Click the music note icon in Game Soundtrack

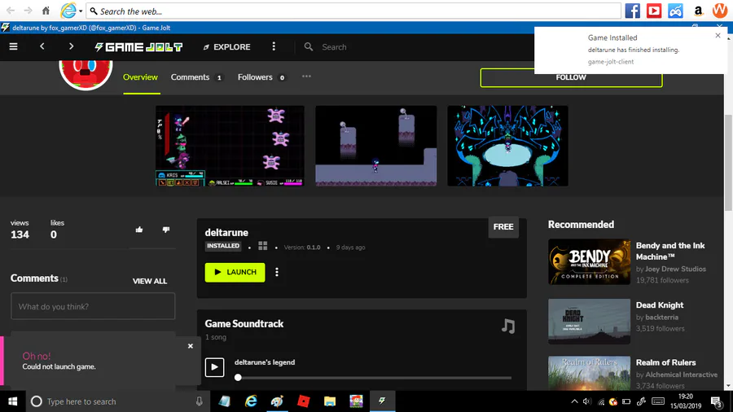(508, 326)
